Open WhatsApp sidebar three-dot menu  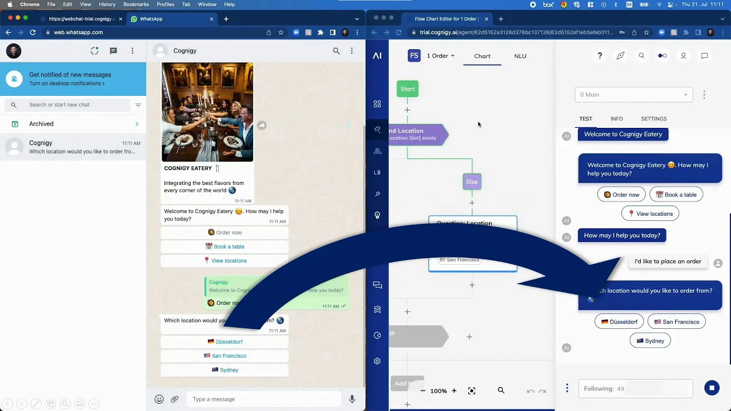pos(132,51)
